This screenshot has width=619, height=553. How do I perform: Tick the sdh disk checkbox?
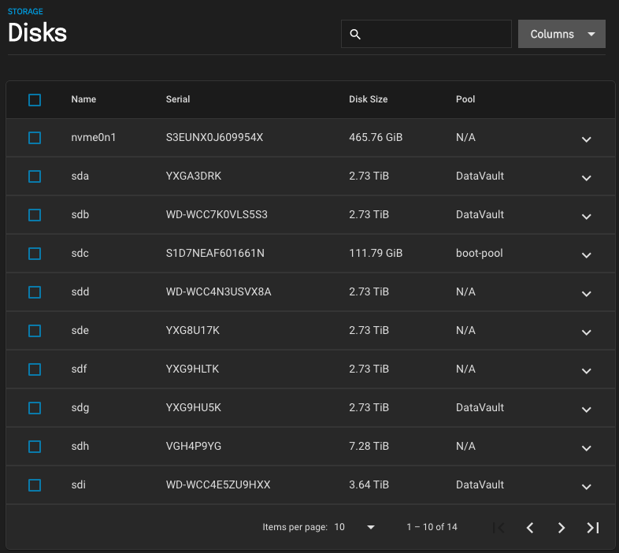click(x=35, y=447)
